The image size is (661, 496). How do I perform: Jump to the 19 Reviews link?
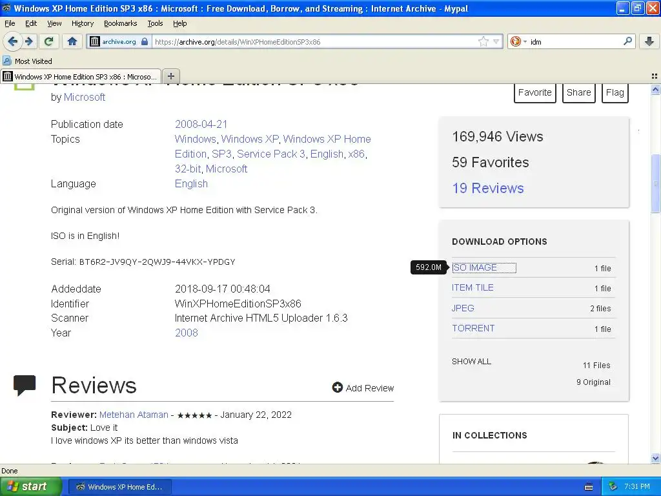(488, 188)
